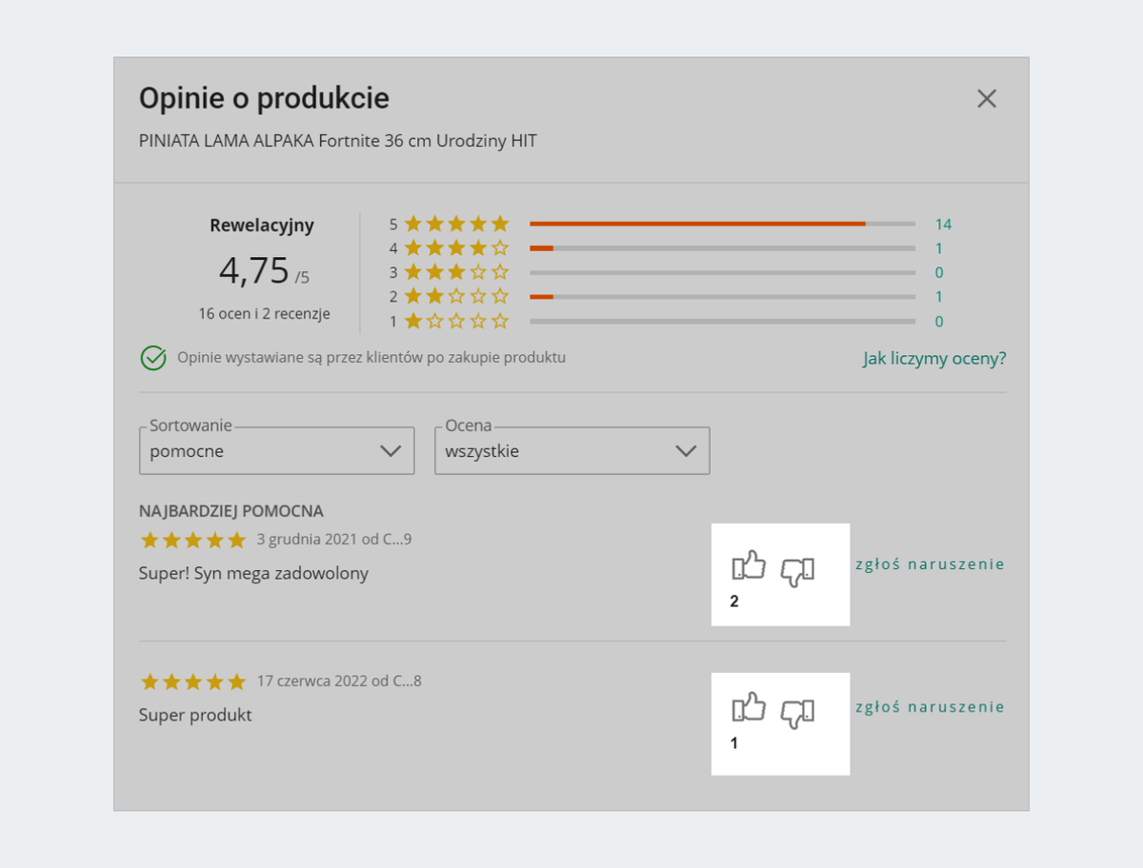The width and height of the screenshot is (1143, 868).
Task: Click the 1 count beside 4-star ratings
Action: [x=939, y=248]
